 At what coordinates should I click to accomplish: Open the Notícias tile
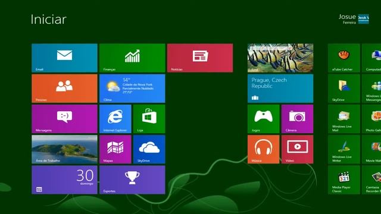coord(200,58)
